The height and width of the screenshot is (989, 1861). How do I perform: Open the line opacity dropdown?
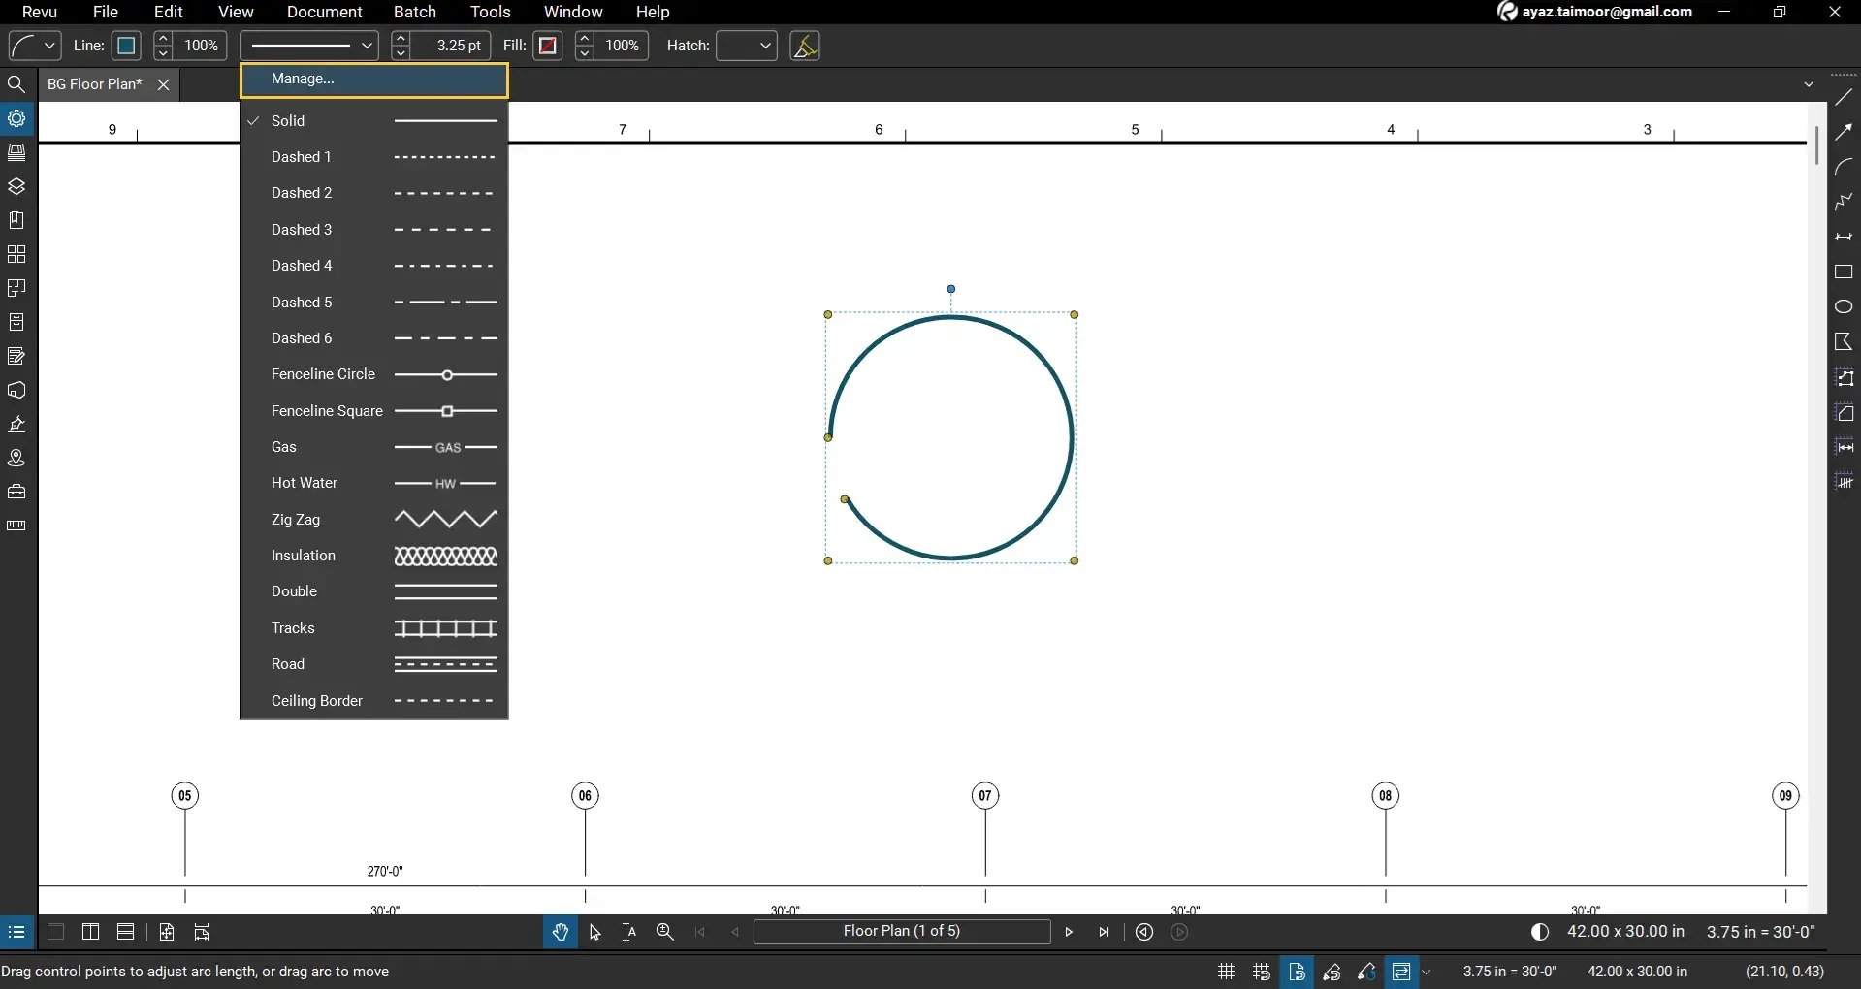[203, 46]
